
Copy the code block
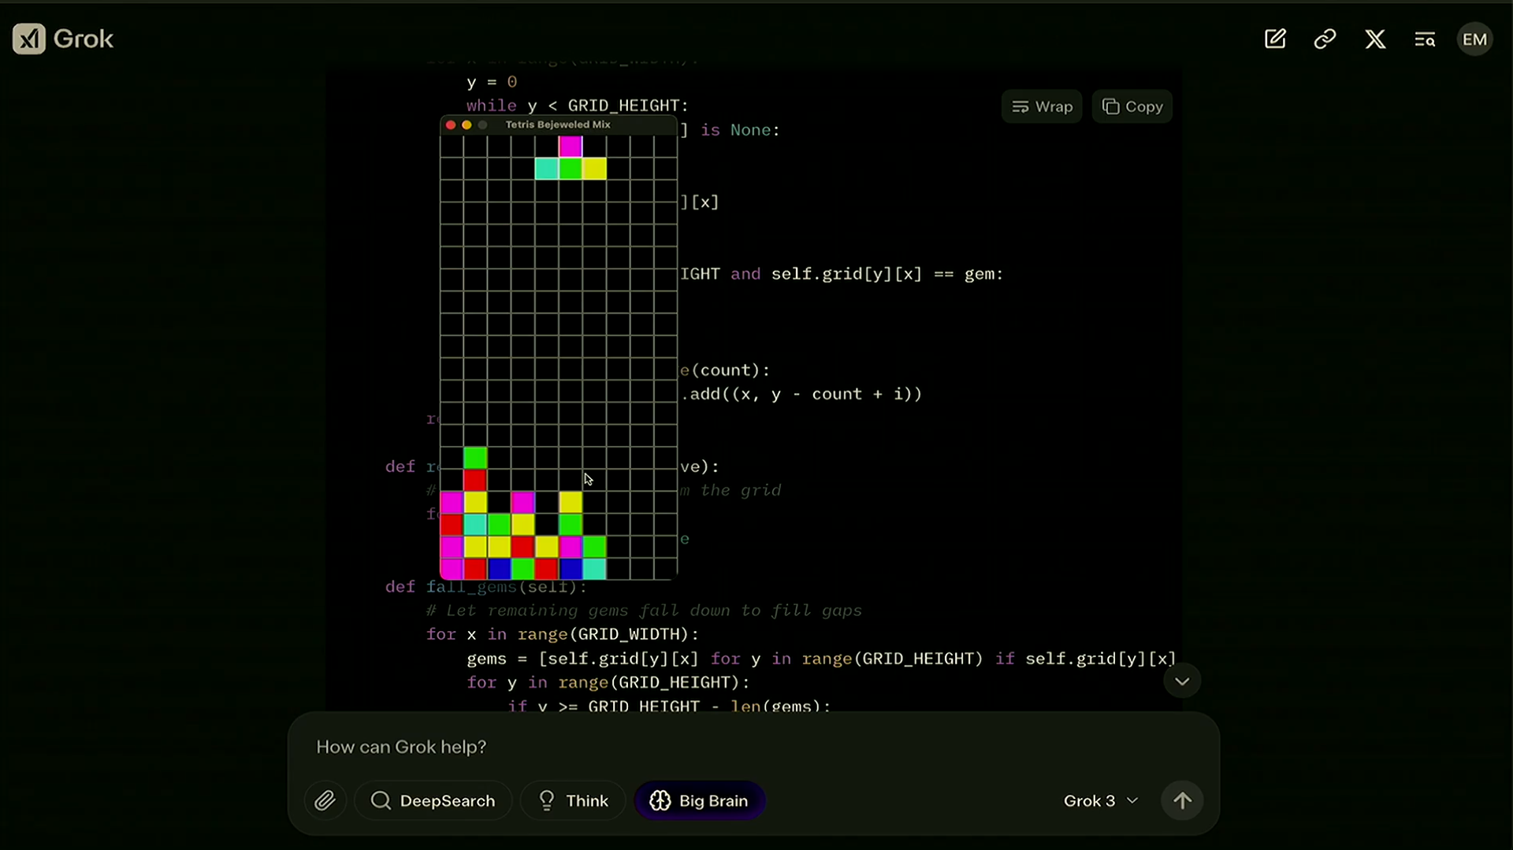(x=1132, y=106)
